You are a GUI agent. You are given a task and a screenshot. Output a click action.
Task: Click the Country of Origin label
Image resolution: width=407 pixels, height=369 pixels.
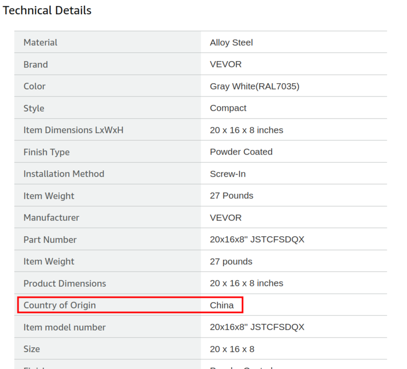tap(60, 305)
